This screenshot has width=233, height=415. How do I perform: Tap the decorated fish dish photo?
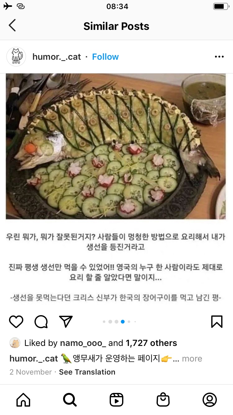pyautogui.click(x=116, y=146)
